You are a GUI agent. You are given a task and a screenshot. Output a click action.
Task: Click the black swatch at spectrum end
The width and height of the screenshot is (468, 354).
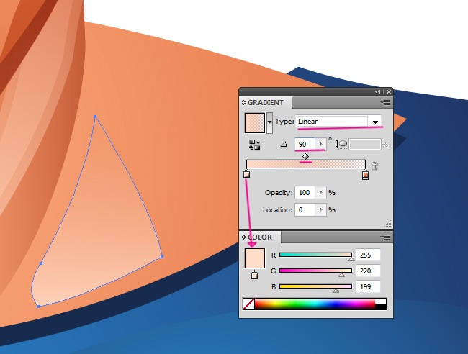[381, 307]
